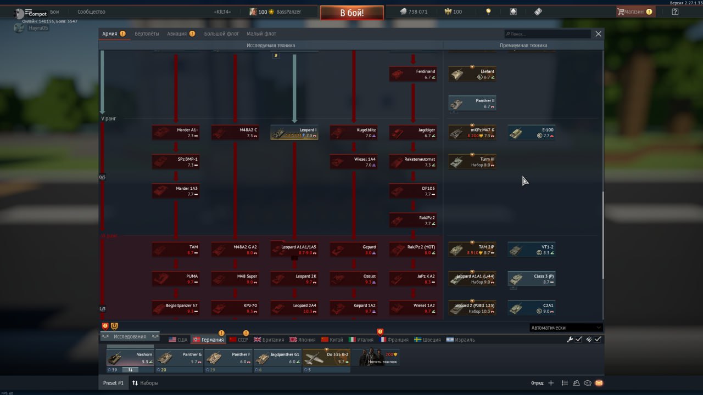Select the VT1-2 premium vehicle card
Viewport: 703px width, 395px height.
532,250
